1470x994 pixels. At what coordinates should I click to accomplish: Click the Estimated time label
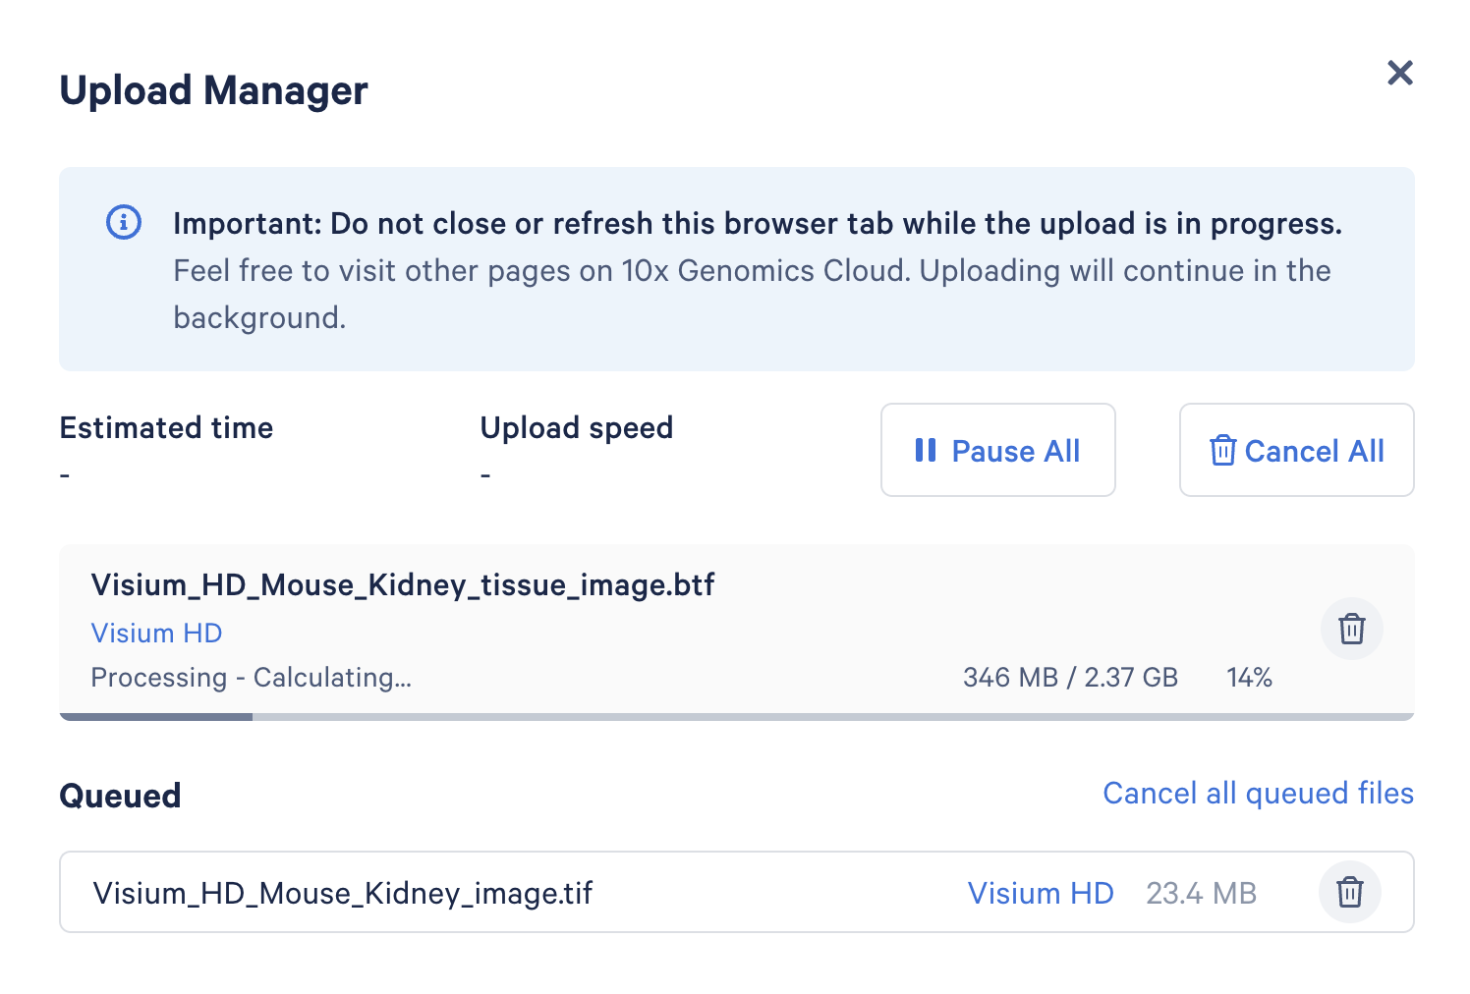166,428
